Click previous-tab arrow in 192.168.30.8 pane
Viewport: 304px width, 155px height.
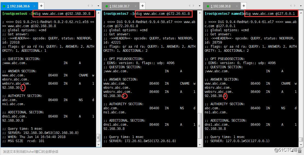[x=291, y=6]
